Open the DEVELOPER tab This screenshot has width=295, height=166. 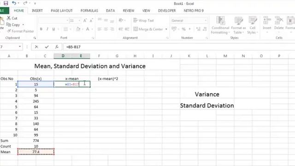tap(167, 11)
